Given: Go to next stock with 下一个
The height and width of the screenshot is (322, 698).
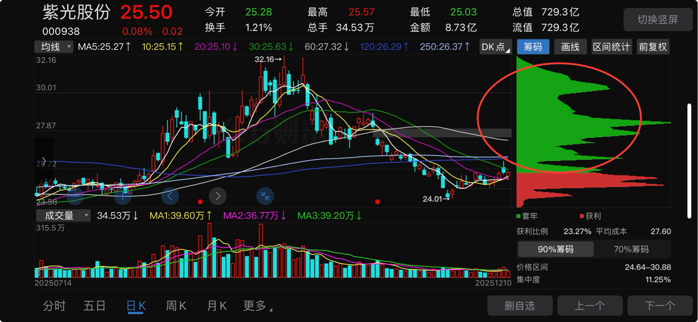Looking at the screenshot, I should tap(660, 306).
